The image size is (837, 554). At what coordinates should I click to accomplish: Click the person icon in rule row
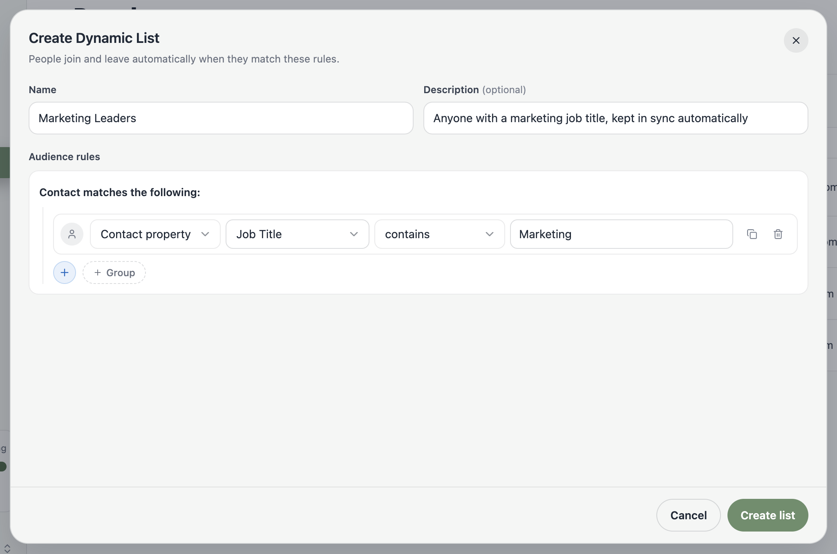click(72, 234)
